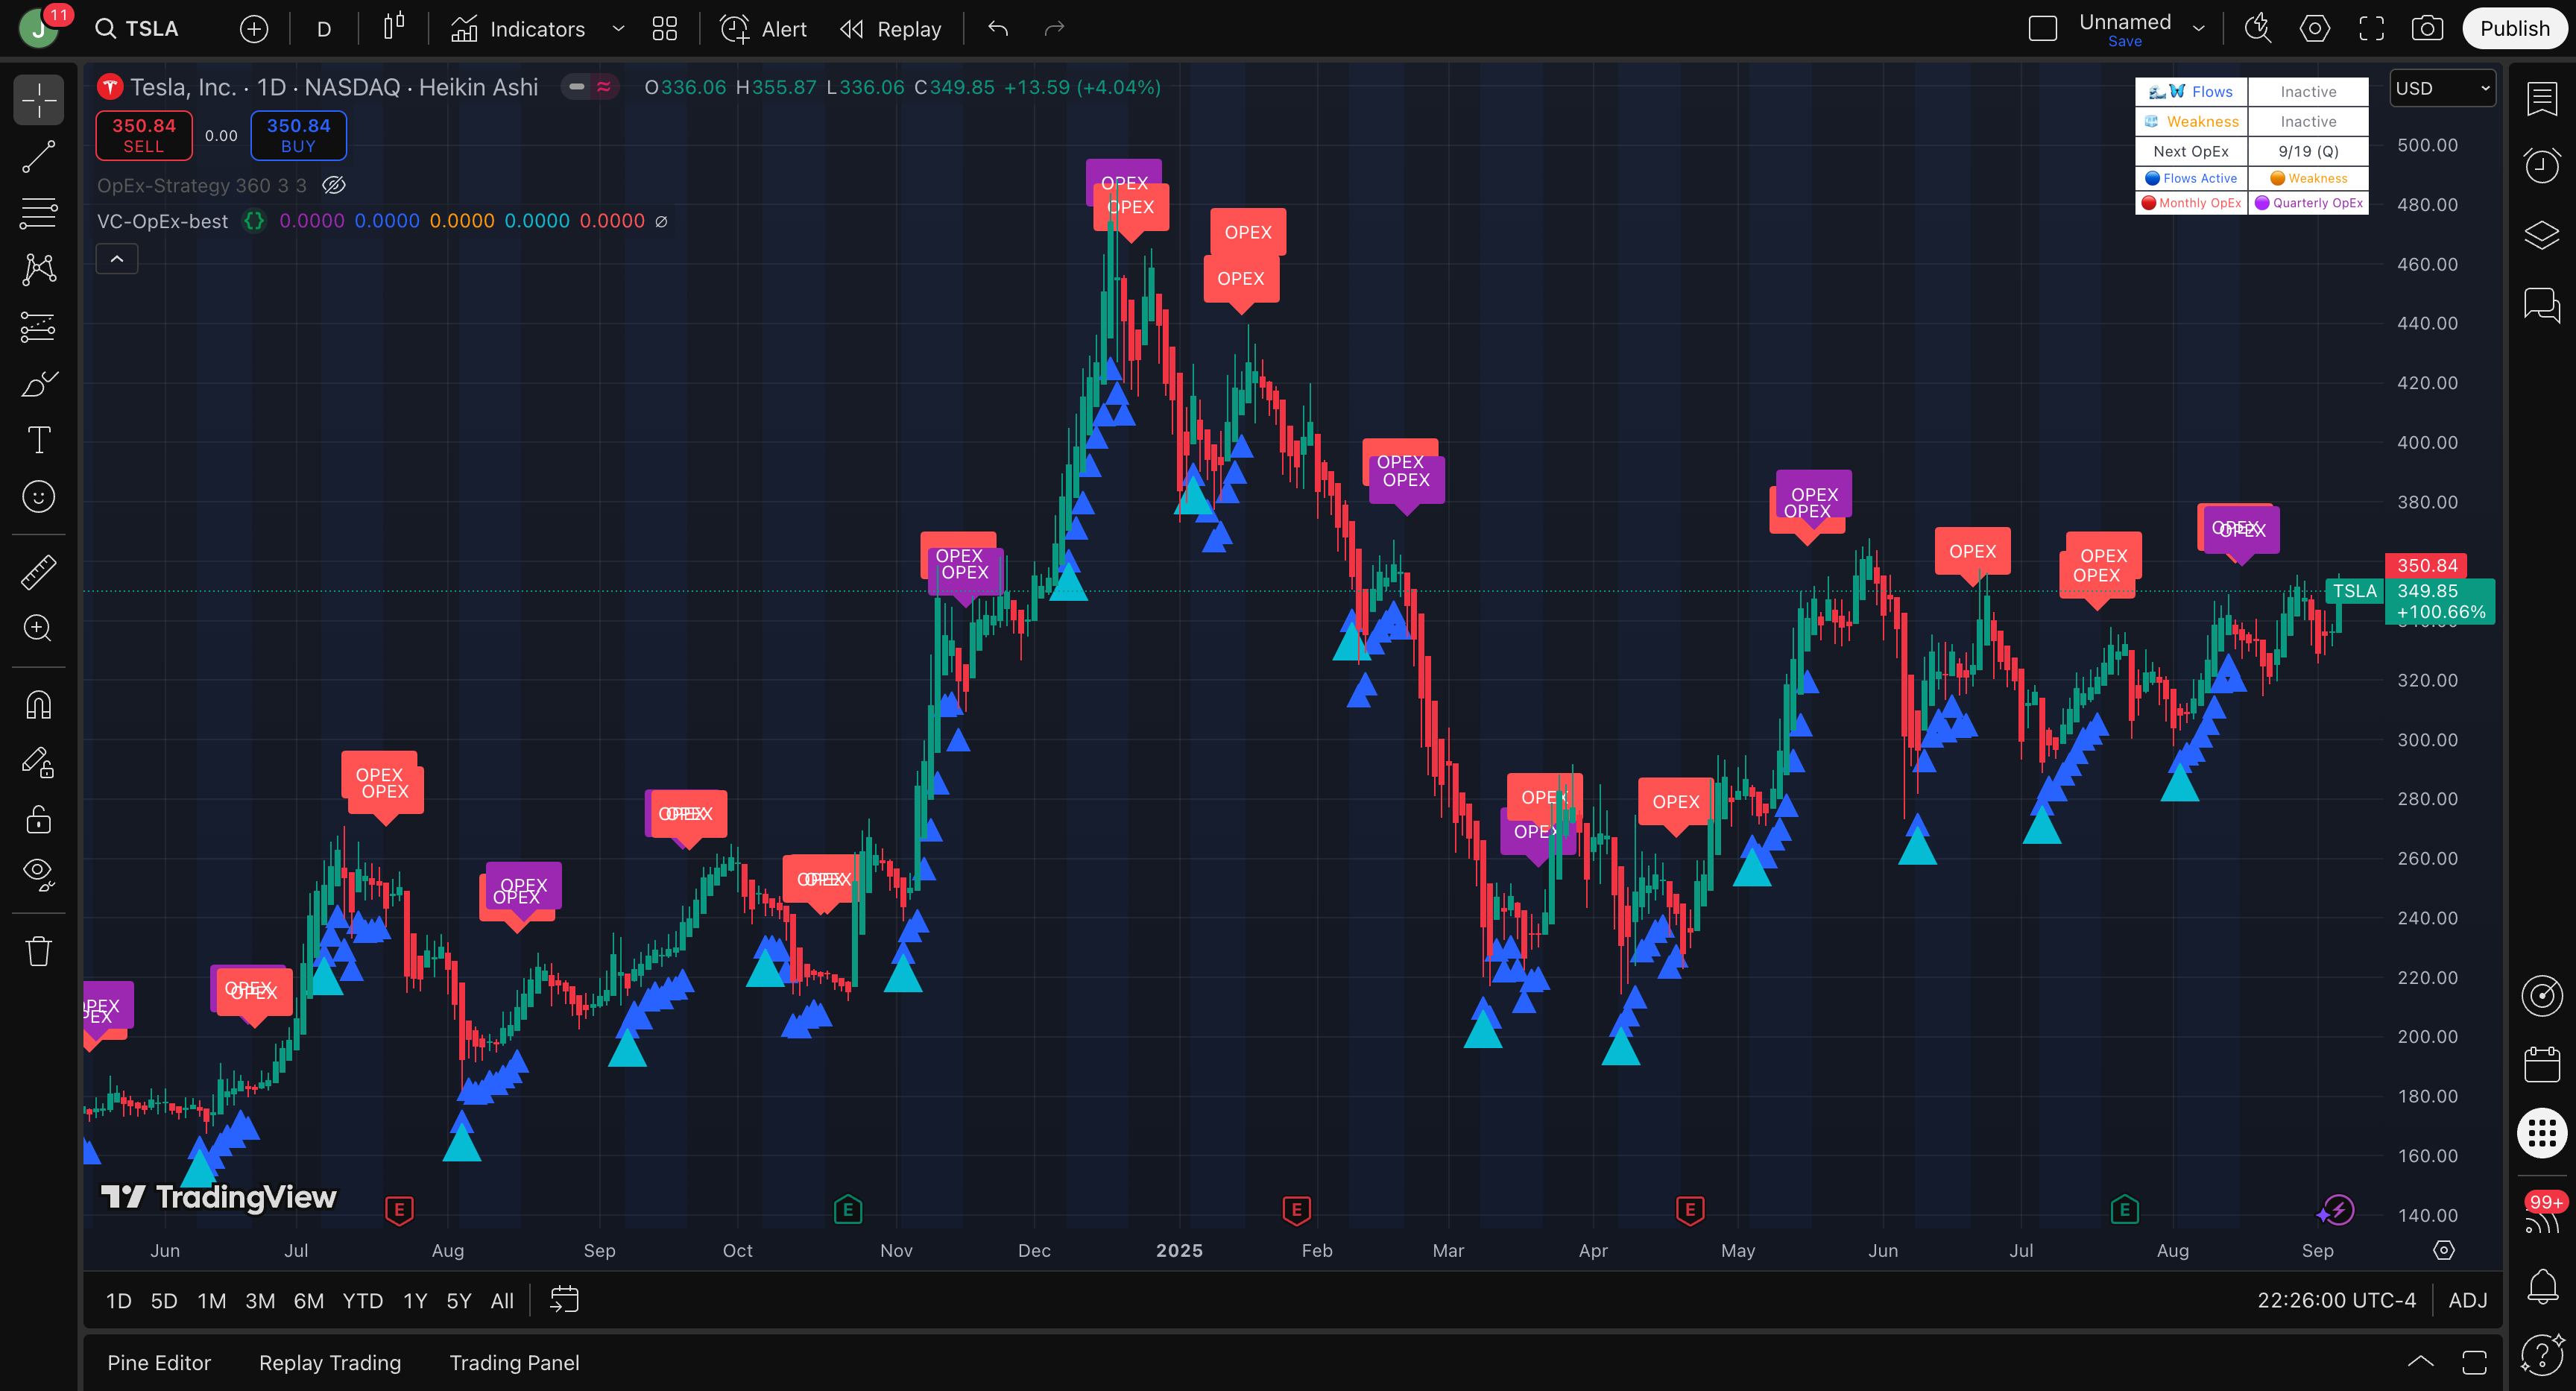This screenshot has height=1391, width=2576.
Task: Remove all drawings with trash icon
Action: pyautogui.click(x=38, y=951)
